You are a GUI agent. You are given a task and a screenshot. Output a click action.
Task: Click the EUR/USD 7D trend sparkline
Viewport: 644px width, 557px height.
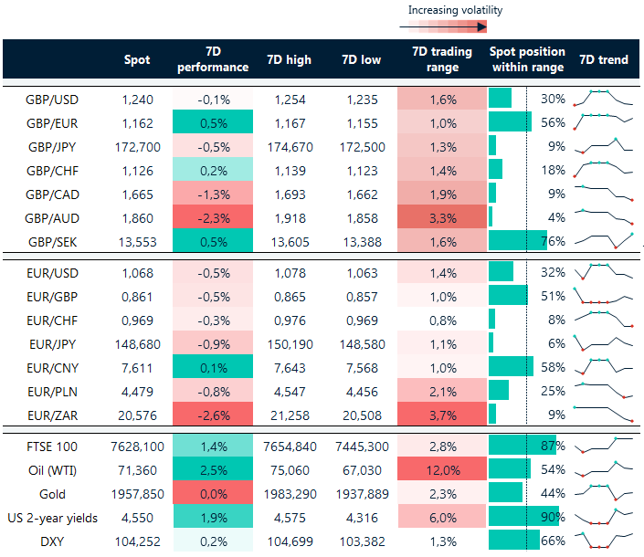603,271
